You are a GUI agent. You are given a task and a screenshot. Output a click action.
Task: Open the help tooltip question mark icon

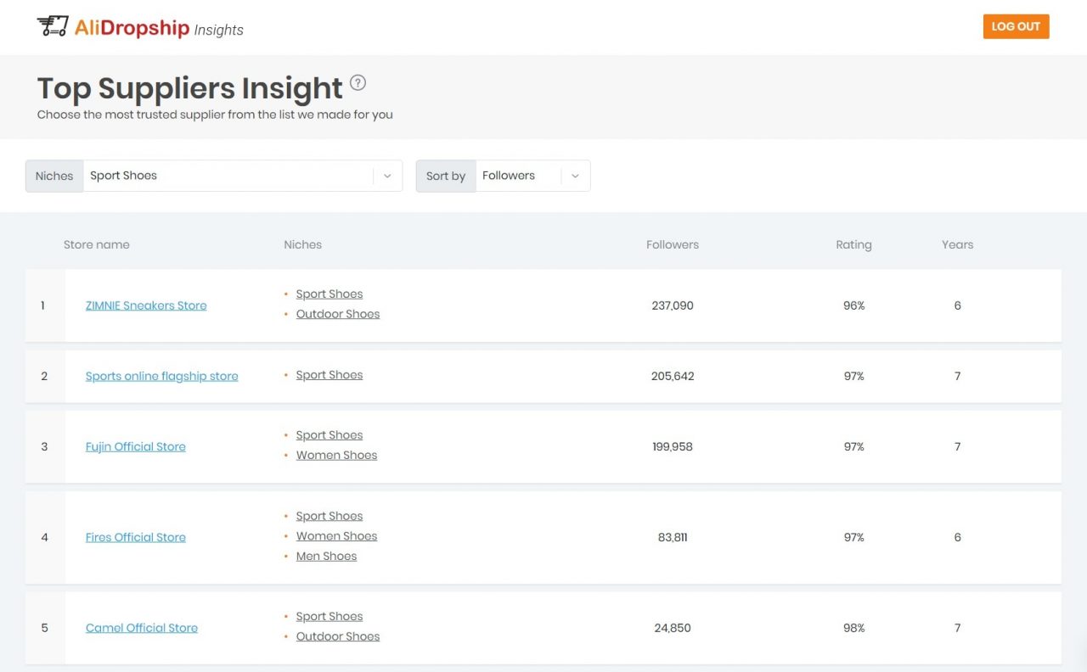tap(358, 82)
